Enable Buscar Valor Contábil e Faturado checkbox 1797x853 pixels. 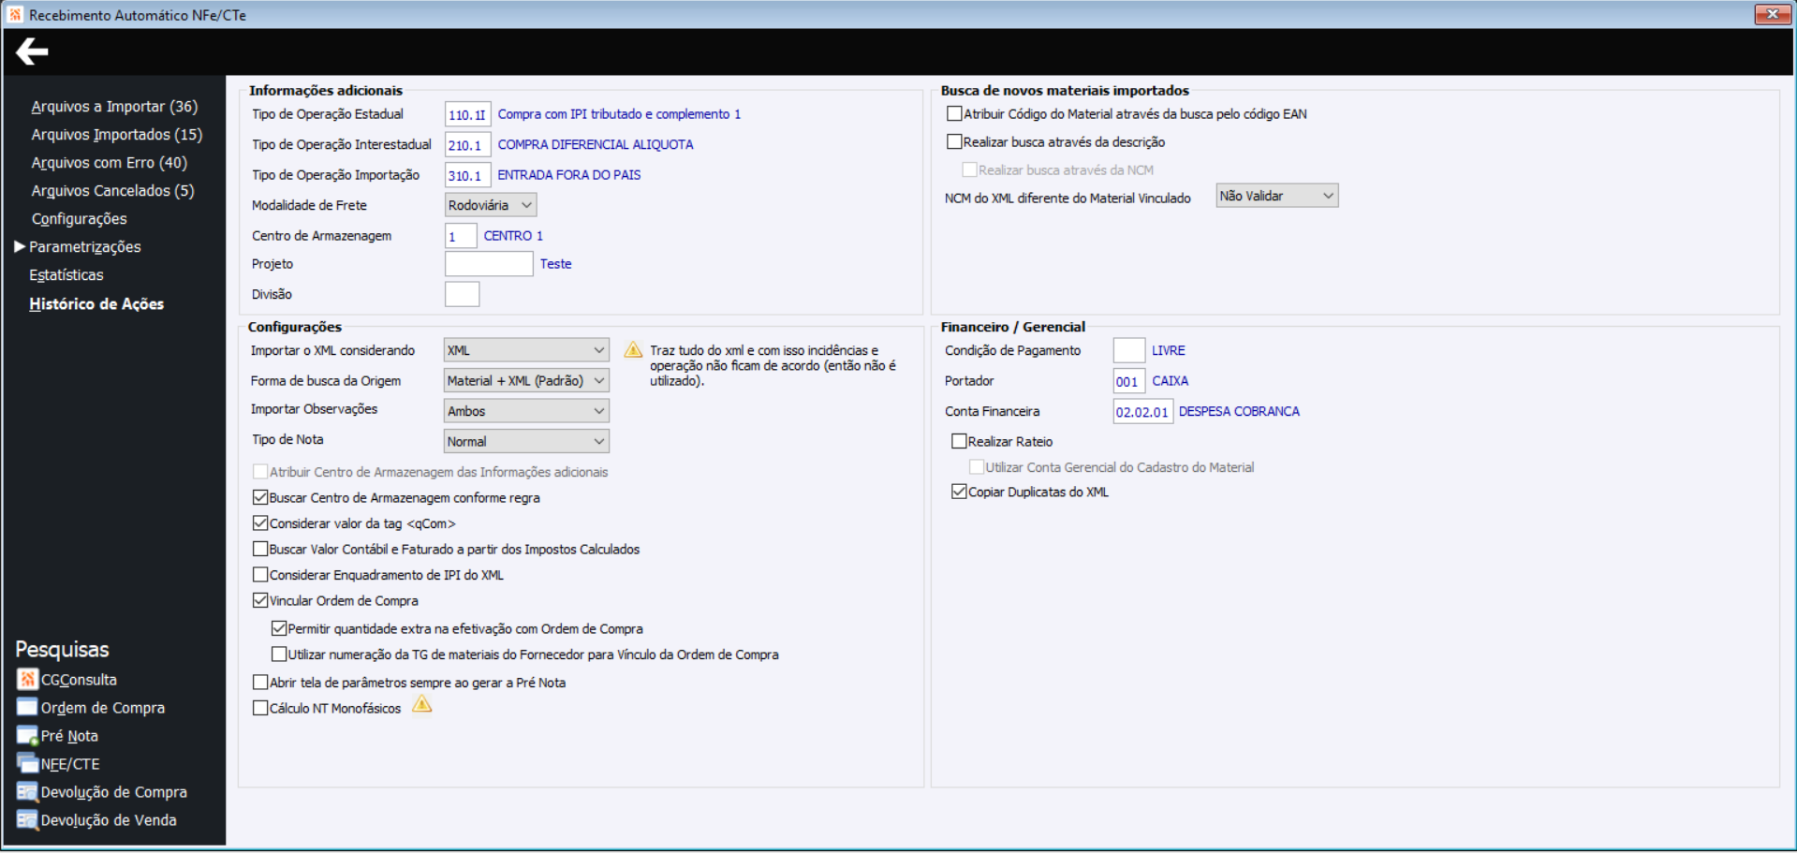(x=260, y=549)
